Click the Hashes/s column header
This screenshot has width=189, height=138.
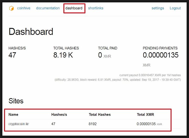point(59,114)
